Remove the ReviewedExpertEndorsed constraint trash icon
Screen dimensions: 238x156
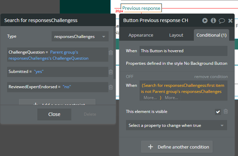click(111, 87)
